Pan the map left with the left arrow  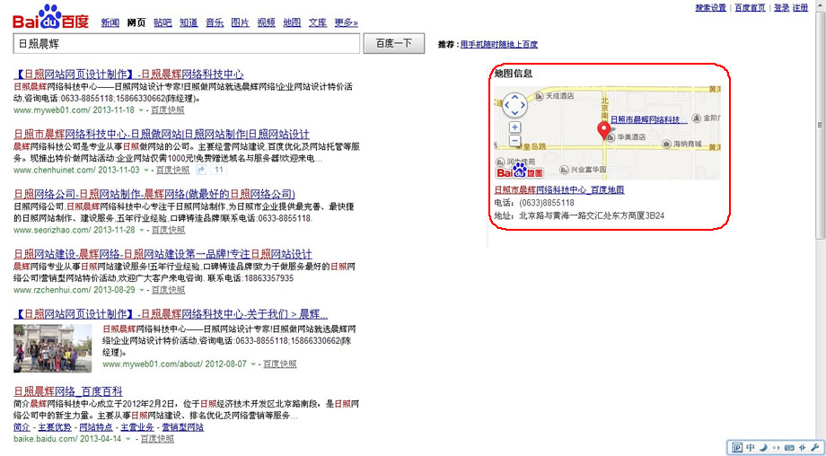point(507,105)
